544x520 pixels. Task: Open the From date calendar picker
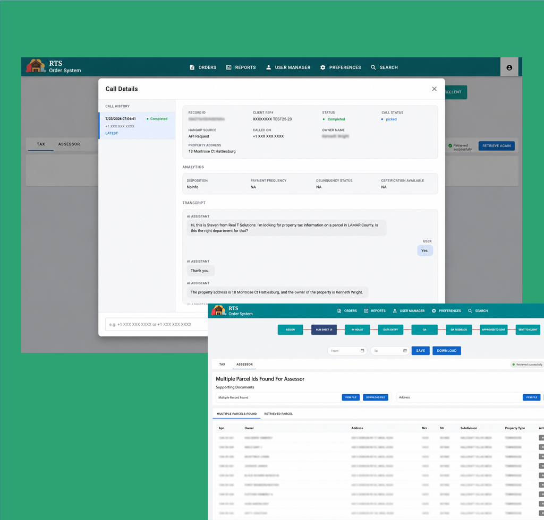pos(362,351)
